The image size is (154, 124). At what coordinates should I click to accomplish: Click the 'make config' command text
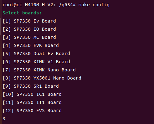click(x=94, y=5)
